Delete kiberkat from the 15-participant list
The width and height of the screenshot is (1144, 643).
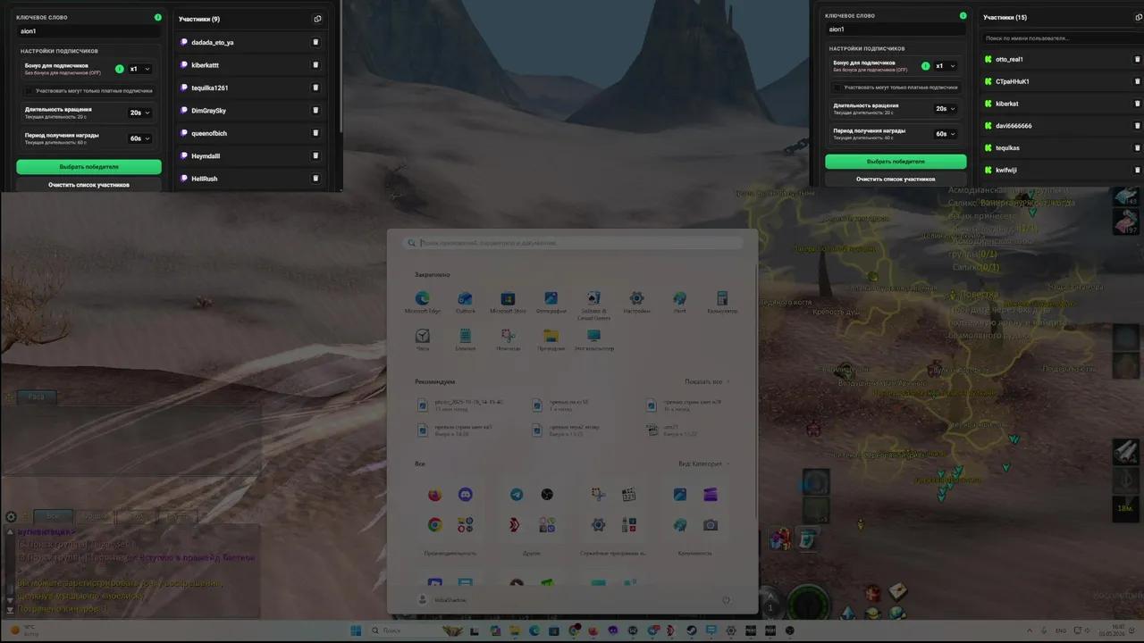pyautogui.click(x=1138, y=104)
